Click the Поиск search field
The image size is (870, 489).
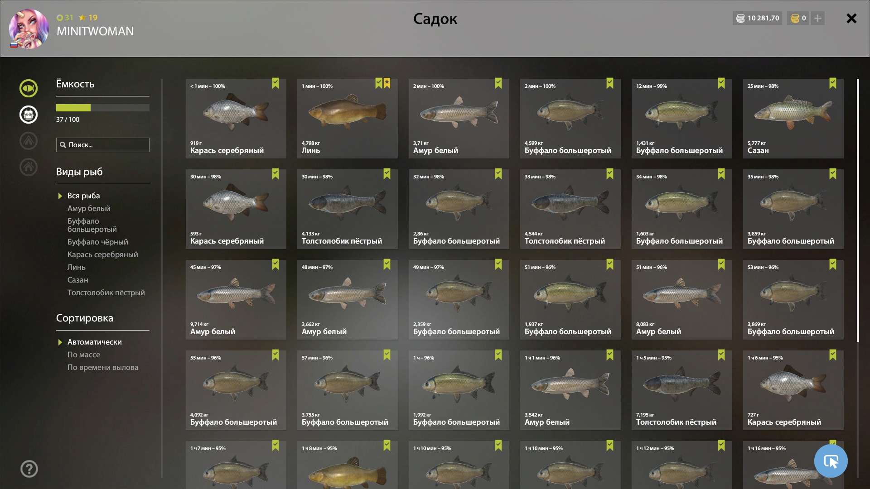tap(103, 145)
